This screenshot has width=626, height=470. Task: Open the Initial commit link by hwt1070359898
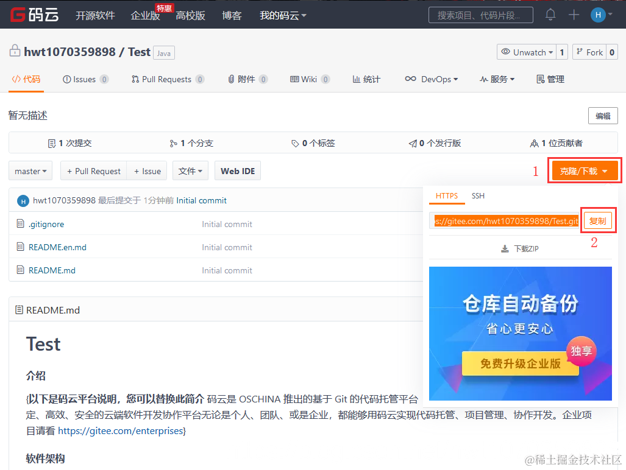pos(201,200)
